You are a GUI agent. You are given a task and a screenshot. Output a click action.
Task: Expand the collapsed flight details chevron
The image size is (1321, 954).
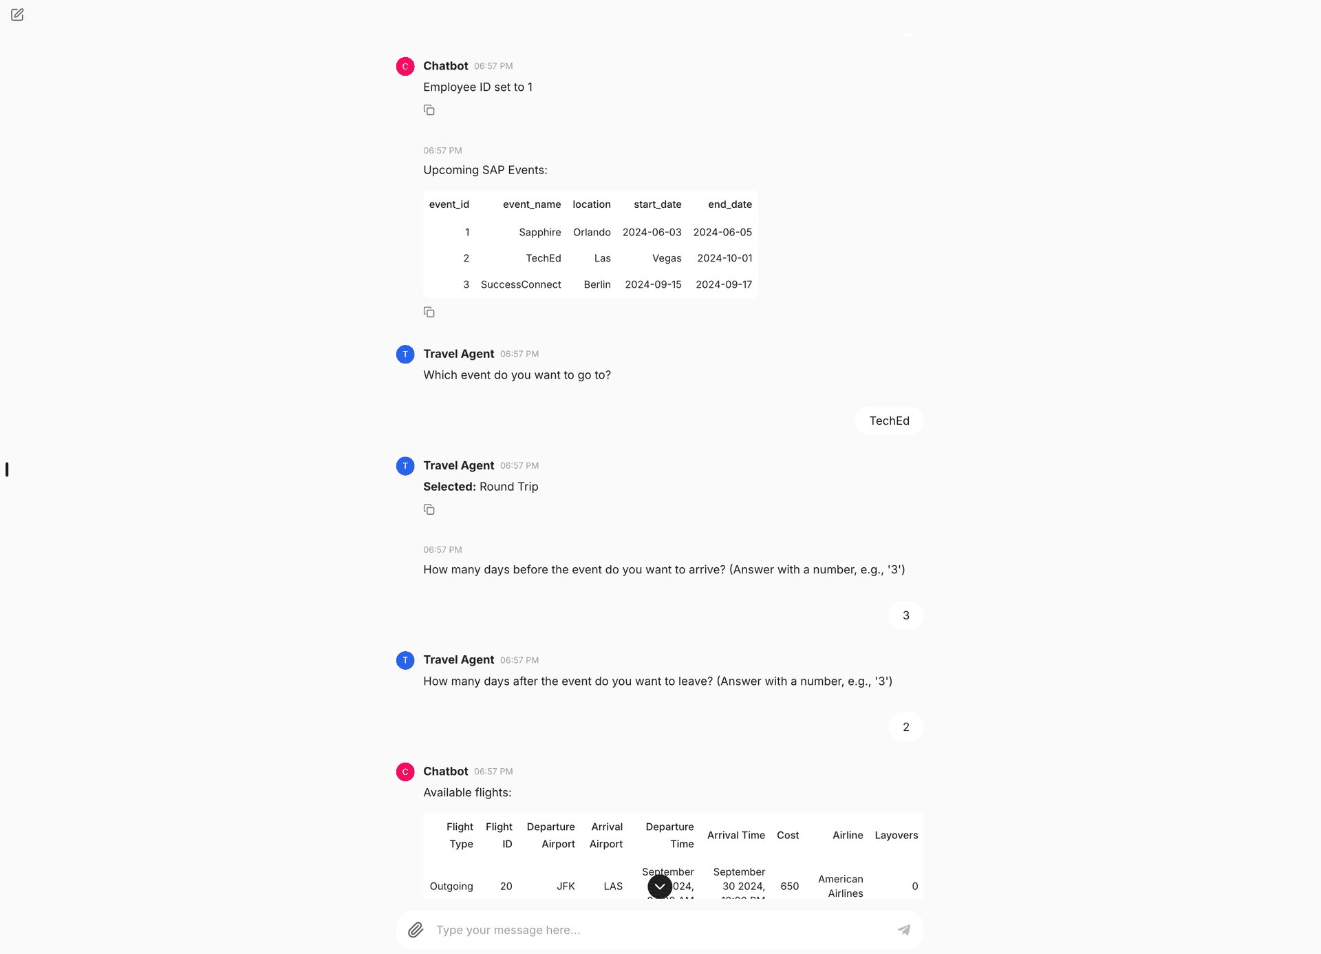660,885
